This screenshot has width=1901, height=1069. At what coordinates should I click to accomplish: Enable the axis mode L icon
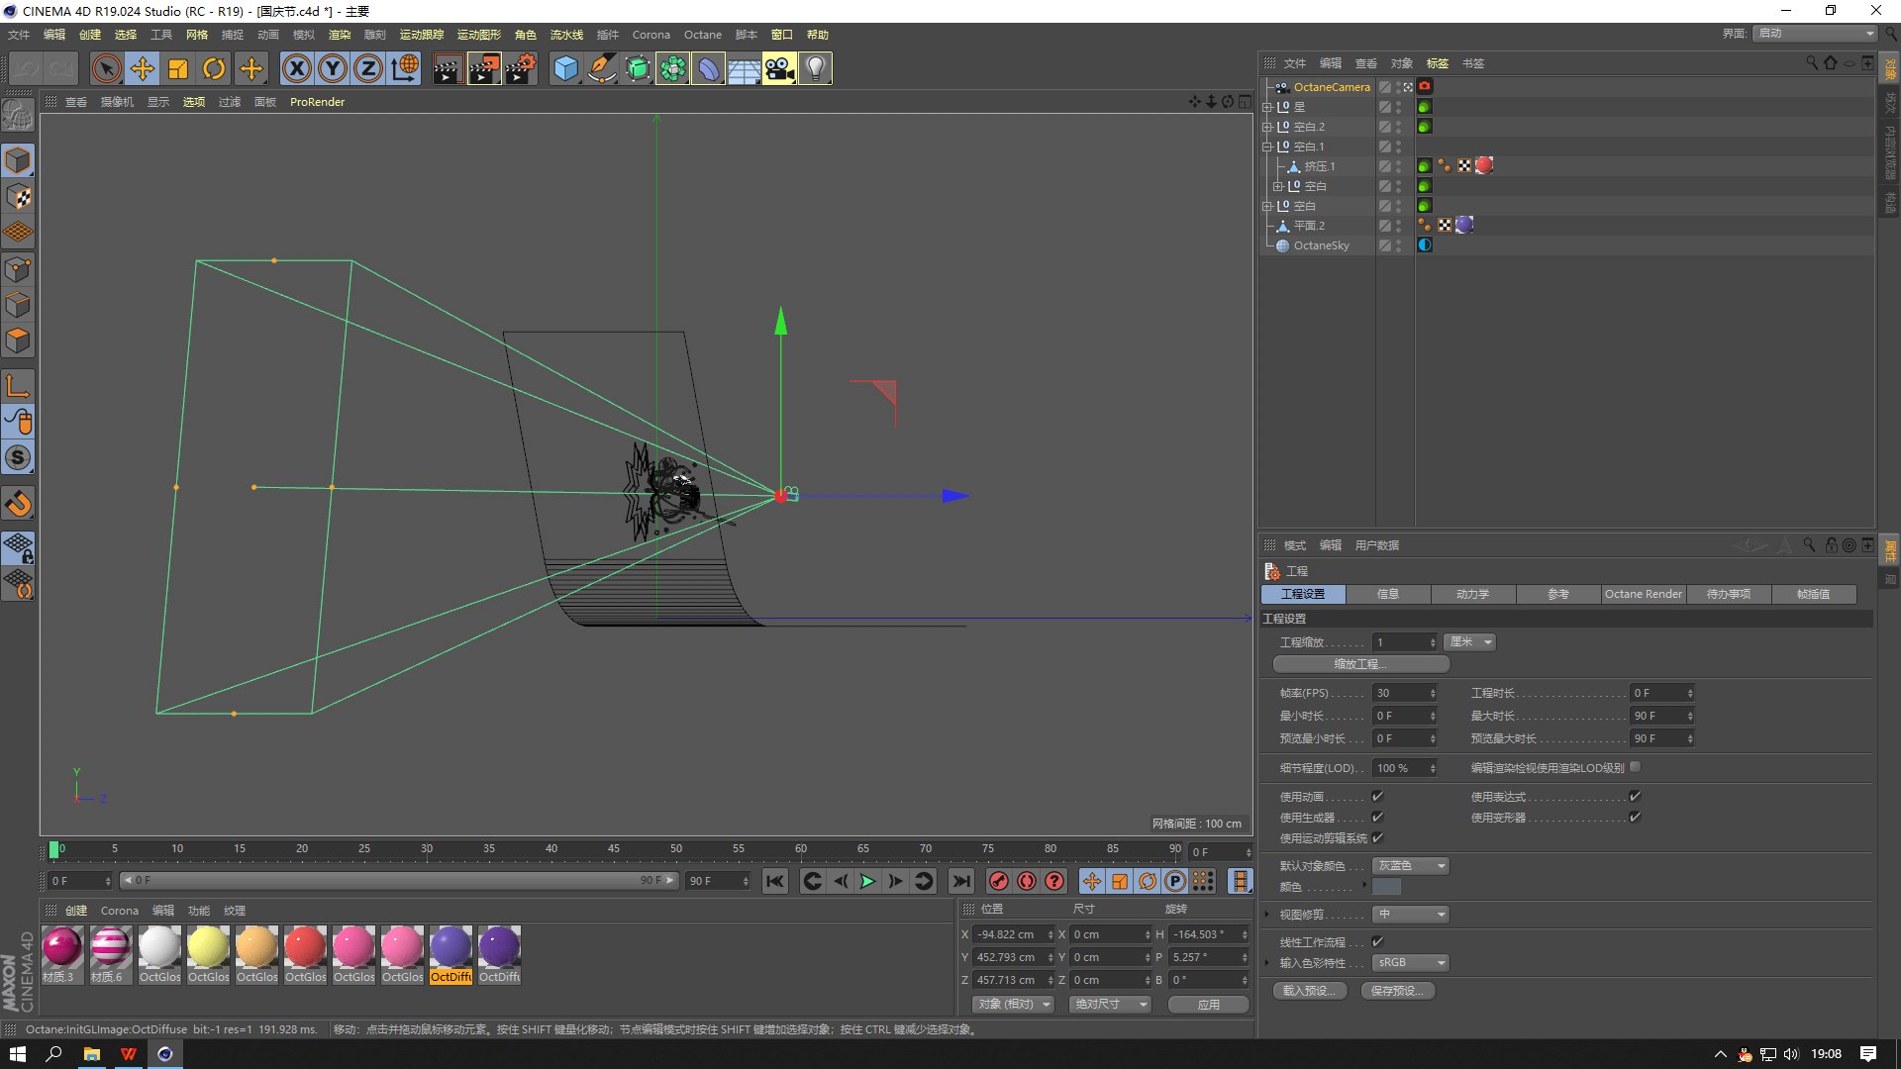click(18, 385)
